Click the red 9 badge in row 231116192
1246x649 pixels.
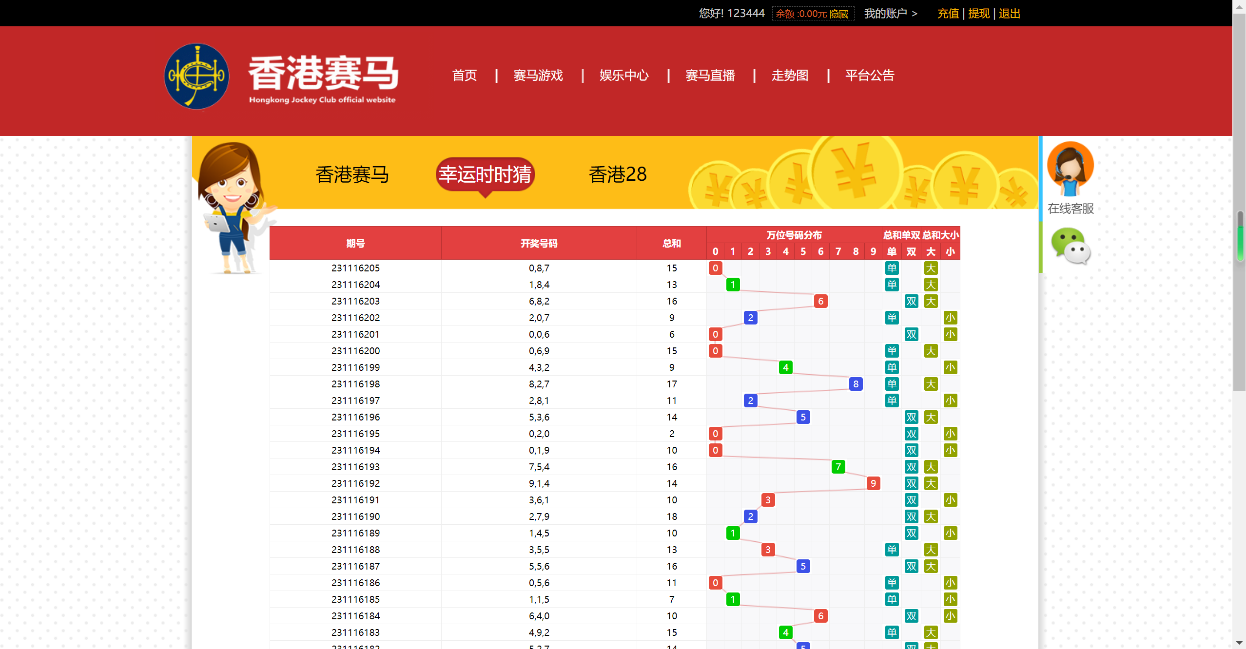873,483
